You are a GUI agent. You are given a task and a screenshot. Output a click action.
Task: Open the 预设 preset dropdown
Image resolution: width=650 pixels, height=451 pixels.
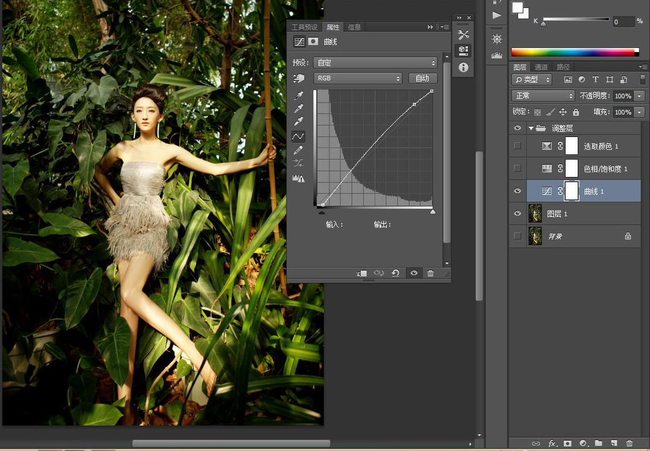click(375, 62)
